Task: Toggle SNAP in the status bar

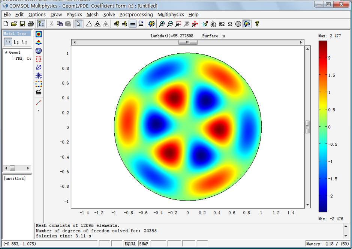Action: click(x=144, y=244)
